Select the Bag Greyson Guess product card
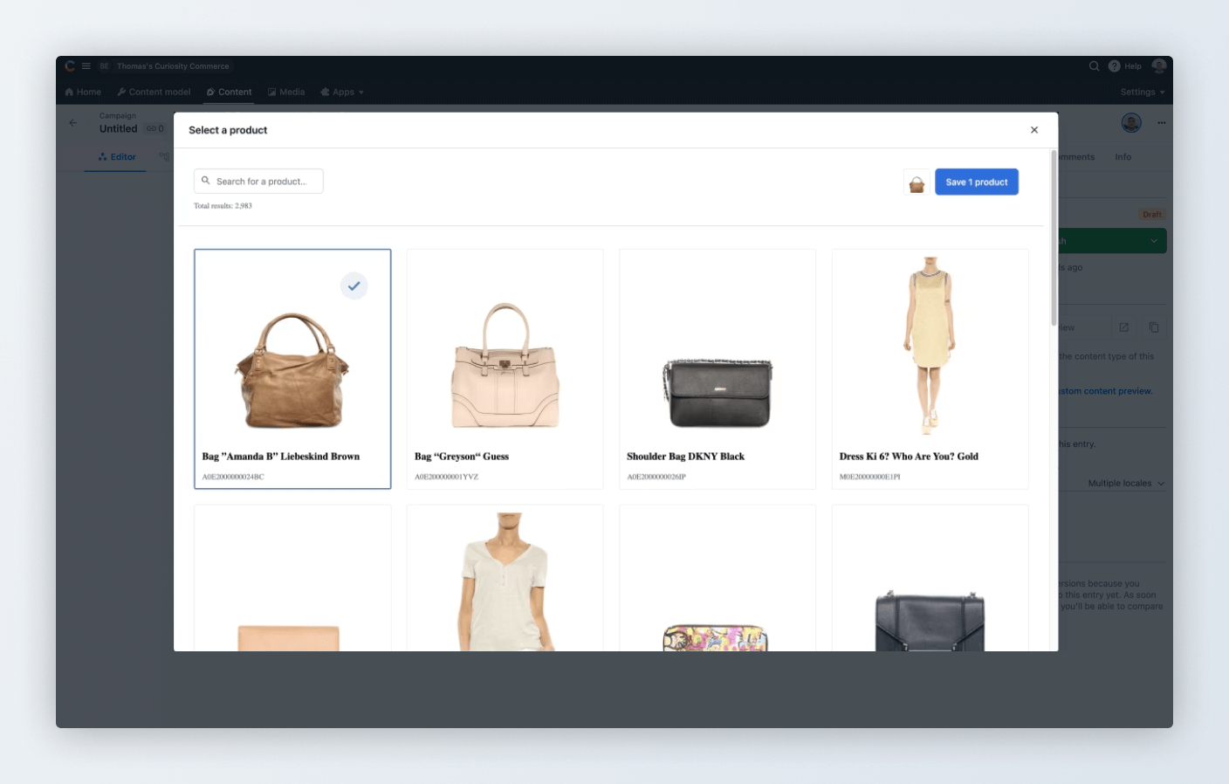Screen dimensions: 1229x784 [505, 368]
